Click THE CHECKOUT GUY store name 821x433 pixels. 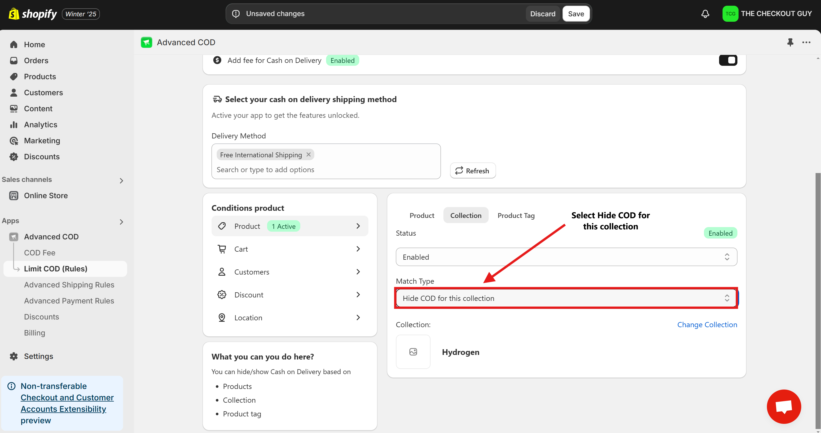click(776, 14)
